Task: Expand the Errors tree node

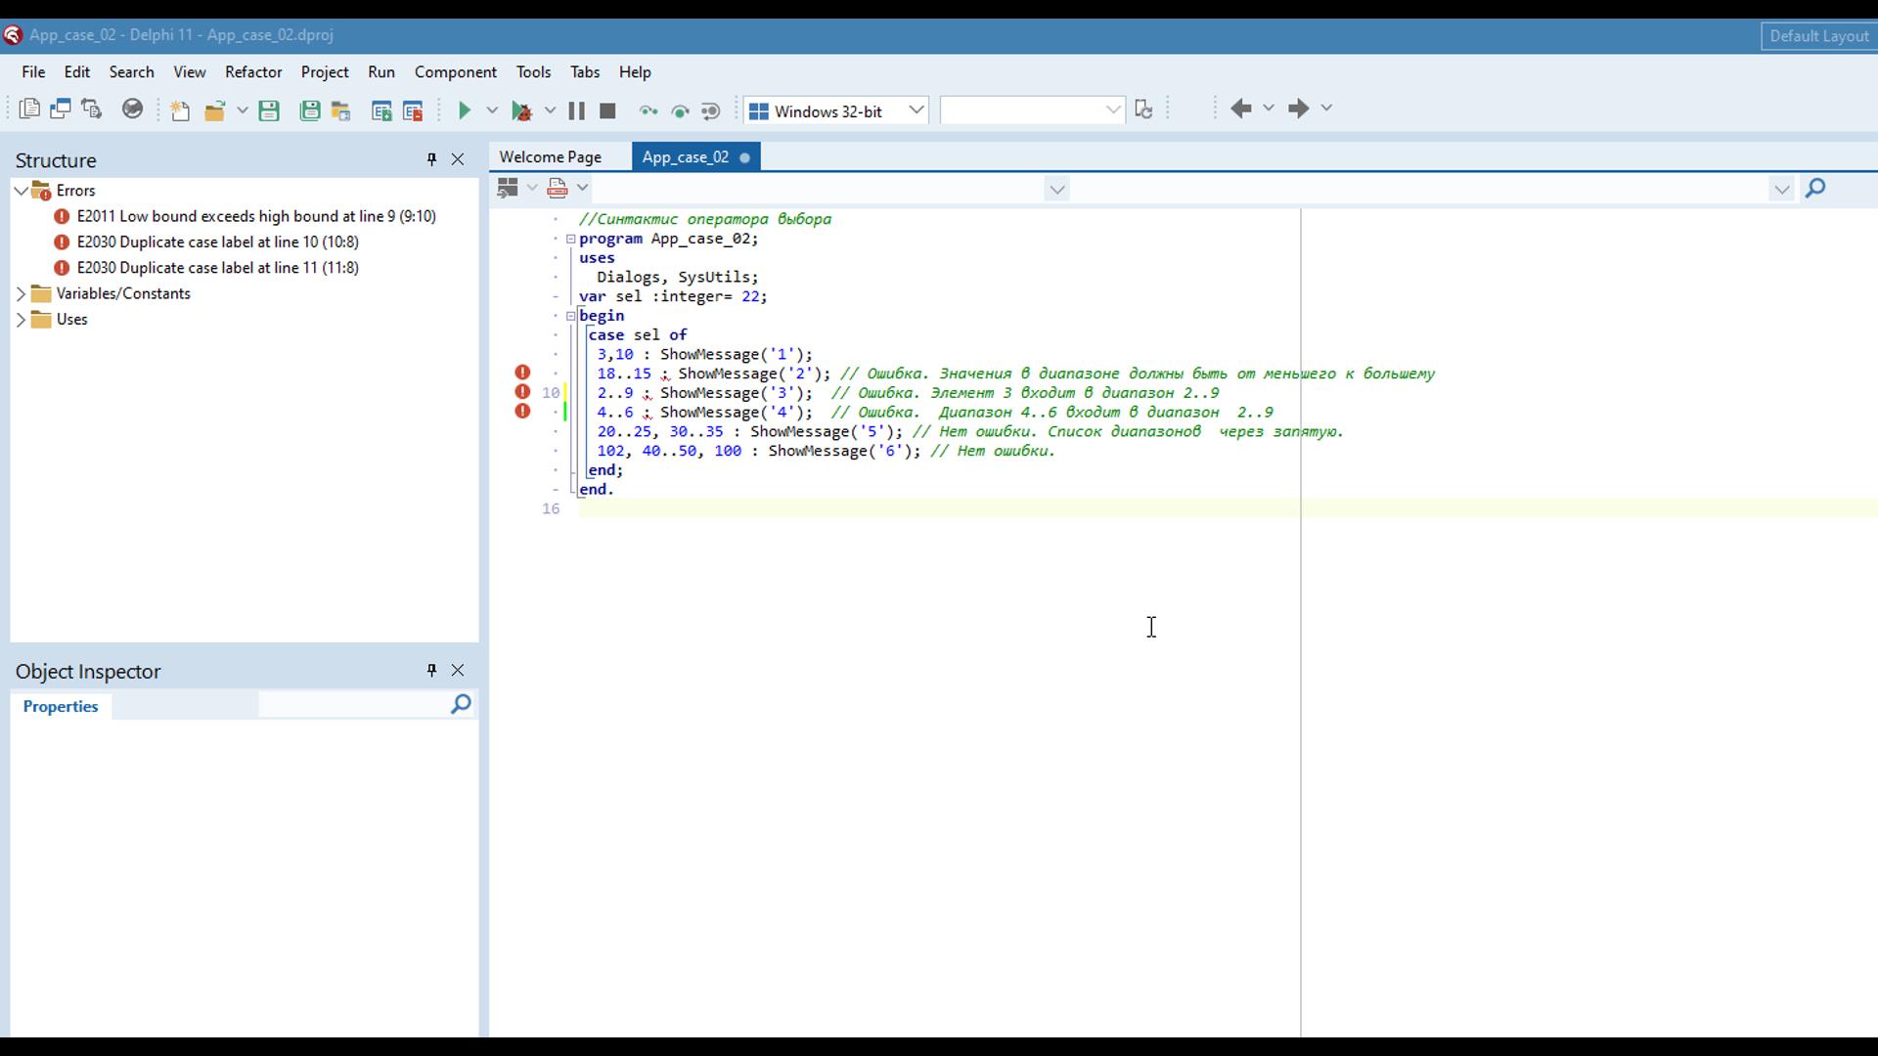Action: (21, 190)
